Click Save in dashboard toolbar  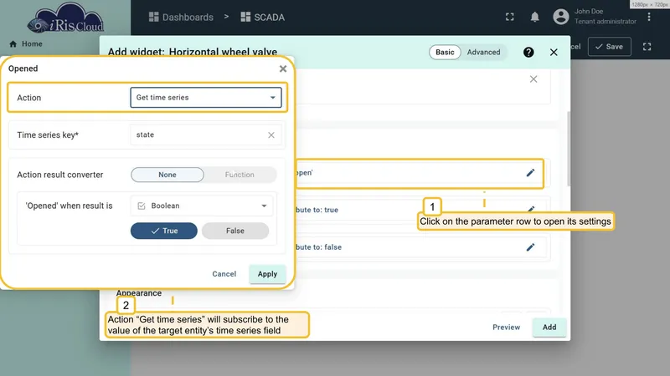(x=610, y=47)
